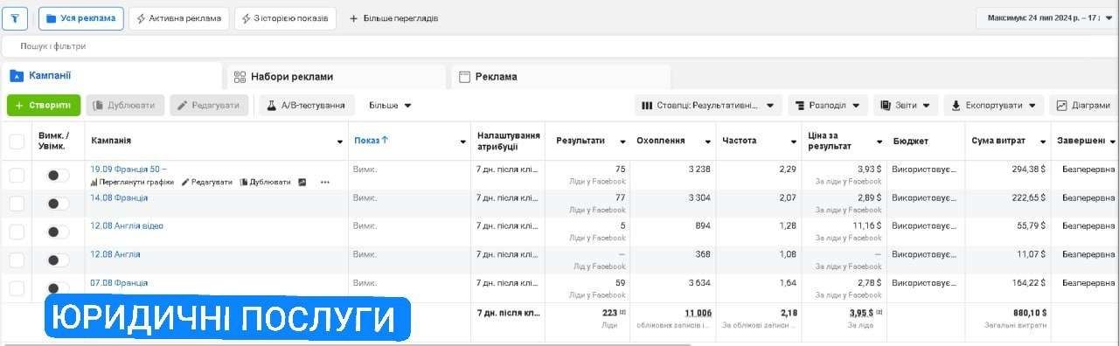The height and width of the screenshot is (346, 1119).
Task: Switch to the Реклама tab
Action: coord(560,76)
